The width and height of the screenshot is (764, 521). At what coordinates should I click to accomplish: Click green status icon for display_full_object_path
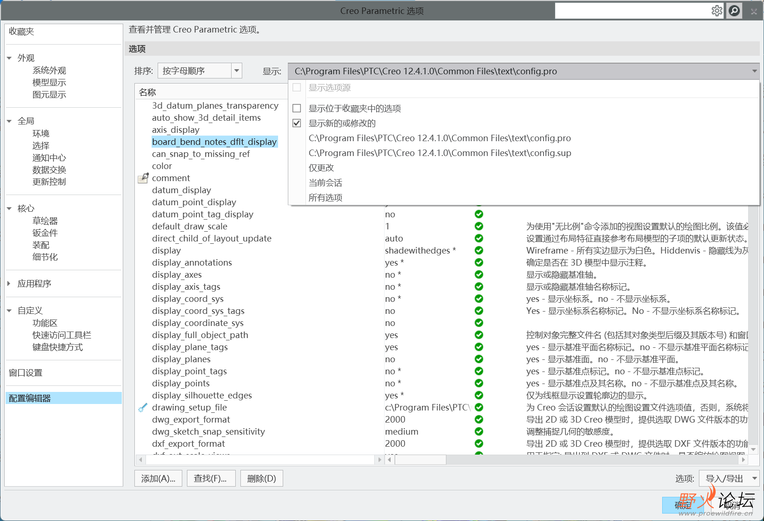tap(479, 335)
